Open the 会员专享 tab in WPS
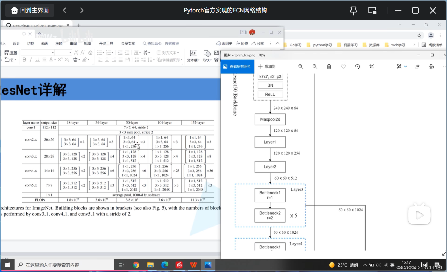This screenshot has width=447, height=272. (x=128, y=44)
